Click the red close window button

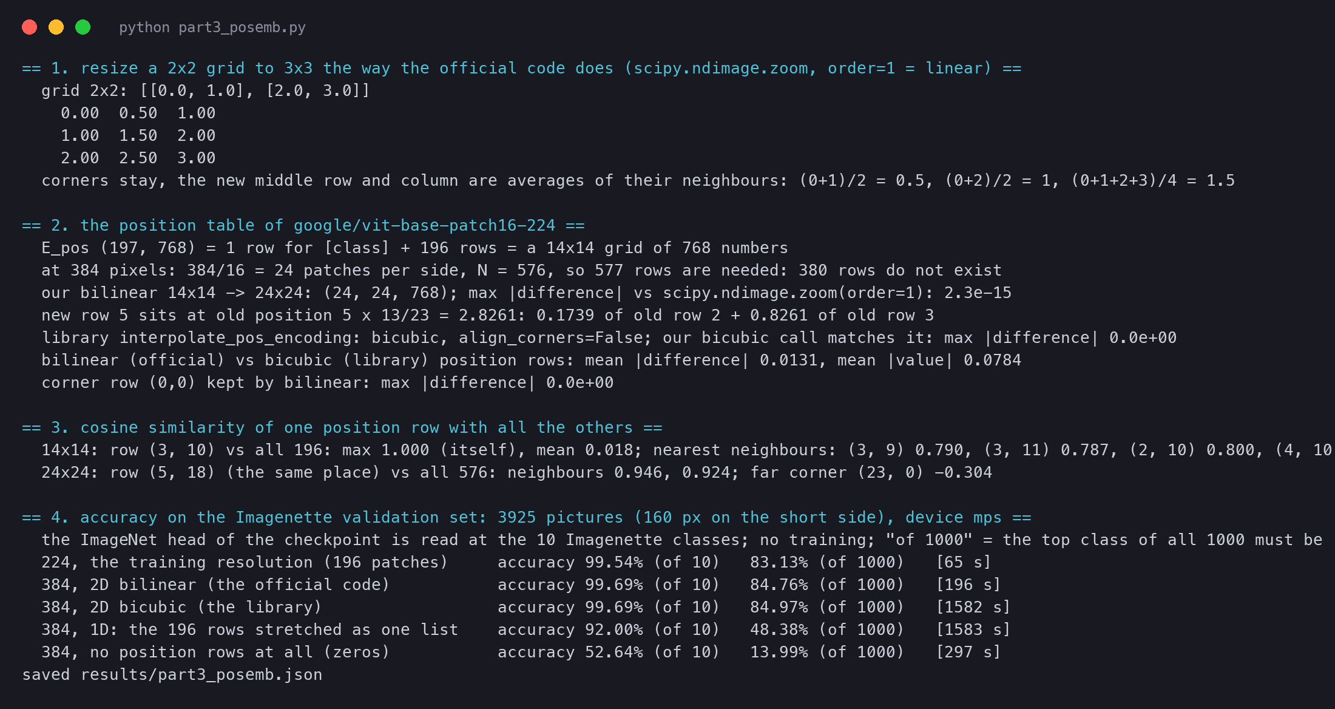[x=29, y=27]
